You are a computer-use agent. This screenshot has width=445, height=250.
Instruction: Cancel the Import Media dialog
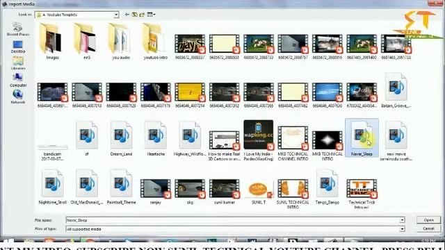coord(428,228)
